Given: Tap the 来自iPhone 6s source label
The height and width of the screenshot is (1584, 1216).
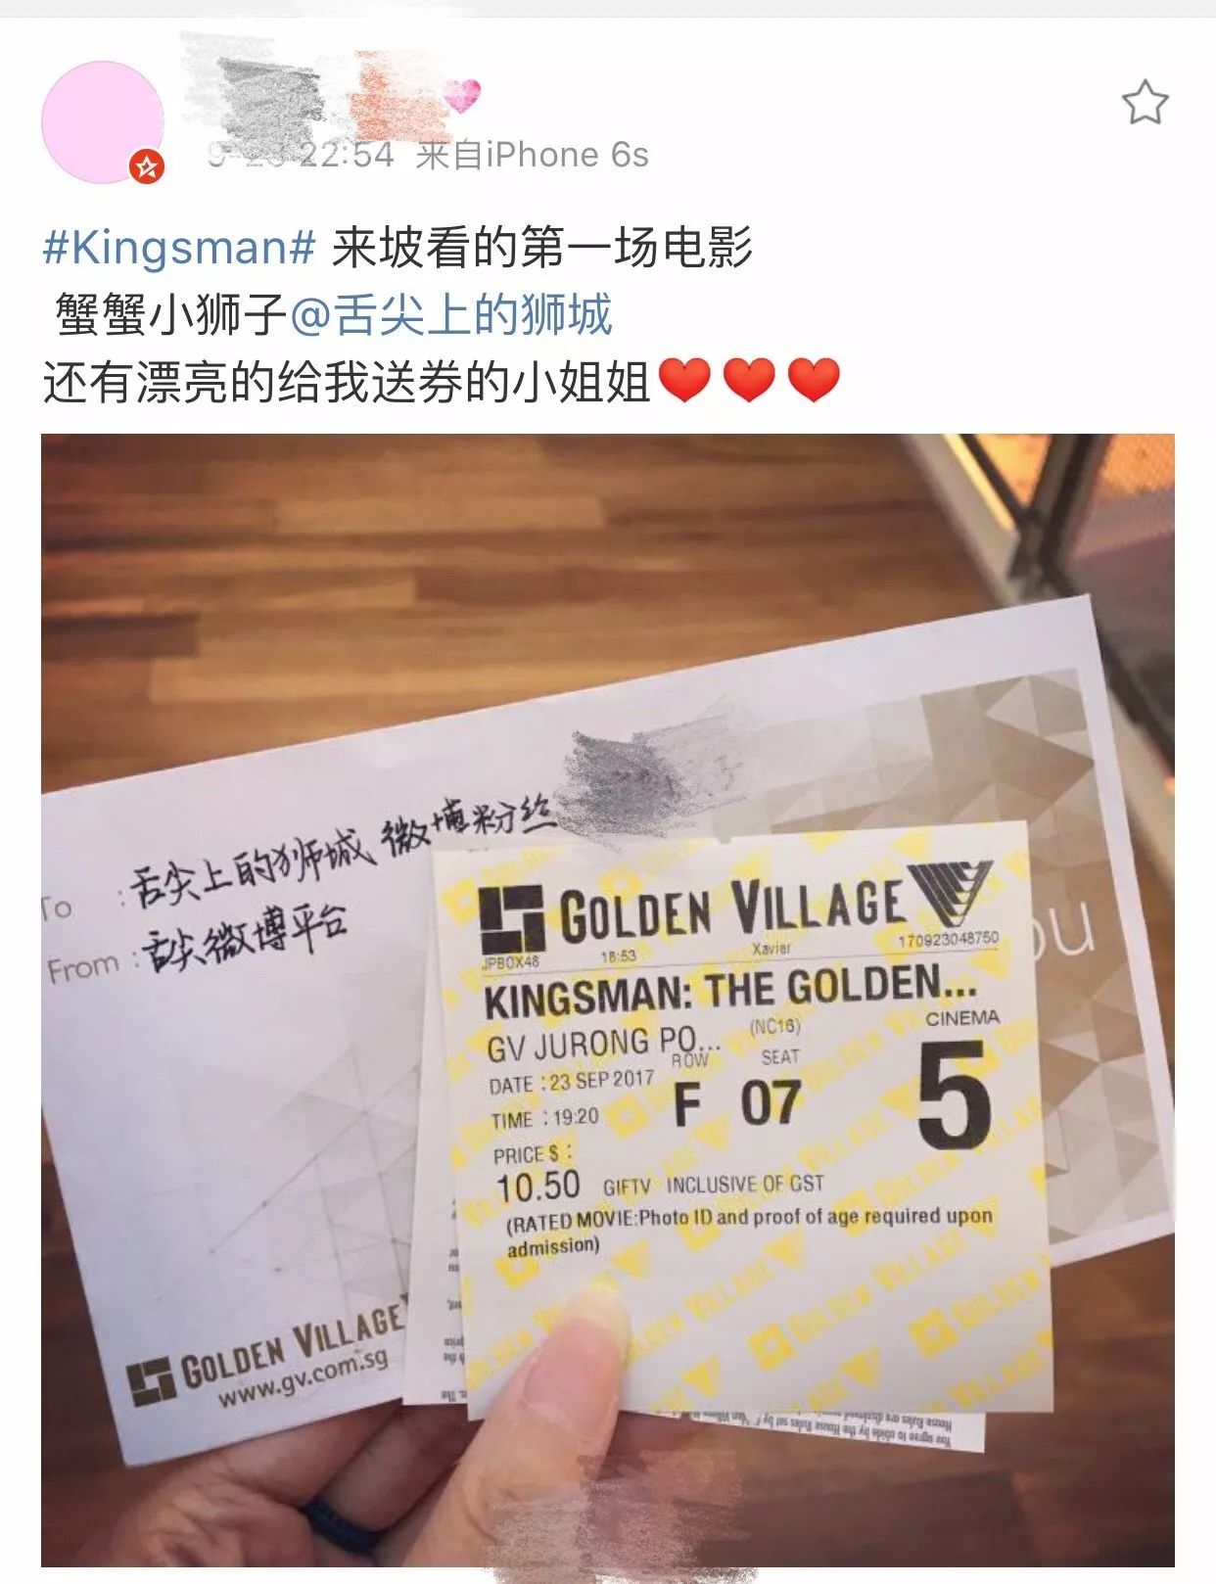Looking at the screenshot, I should pyautogui.click(x=533, y=155).
